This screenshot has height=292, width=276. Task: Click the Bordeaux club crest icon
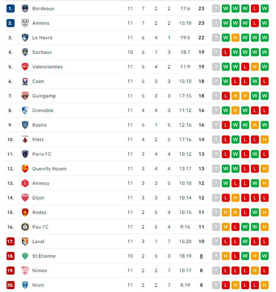point(25,9)
